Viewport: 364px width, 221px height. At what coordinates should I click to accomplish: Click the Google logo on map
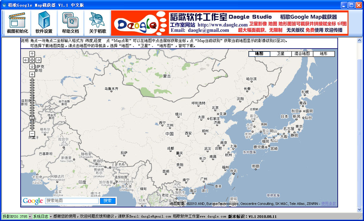coord(33,201)
